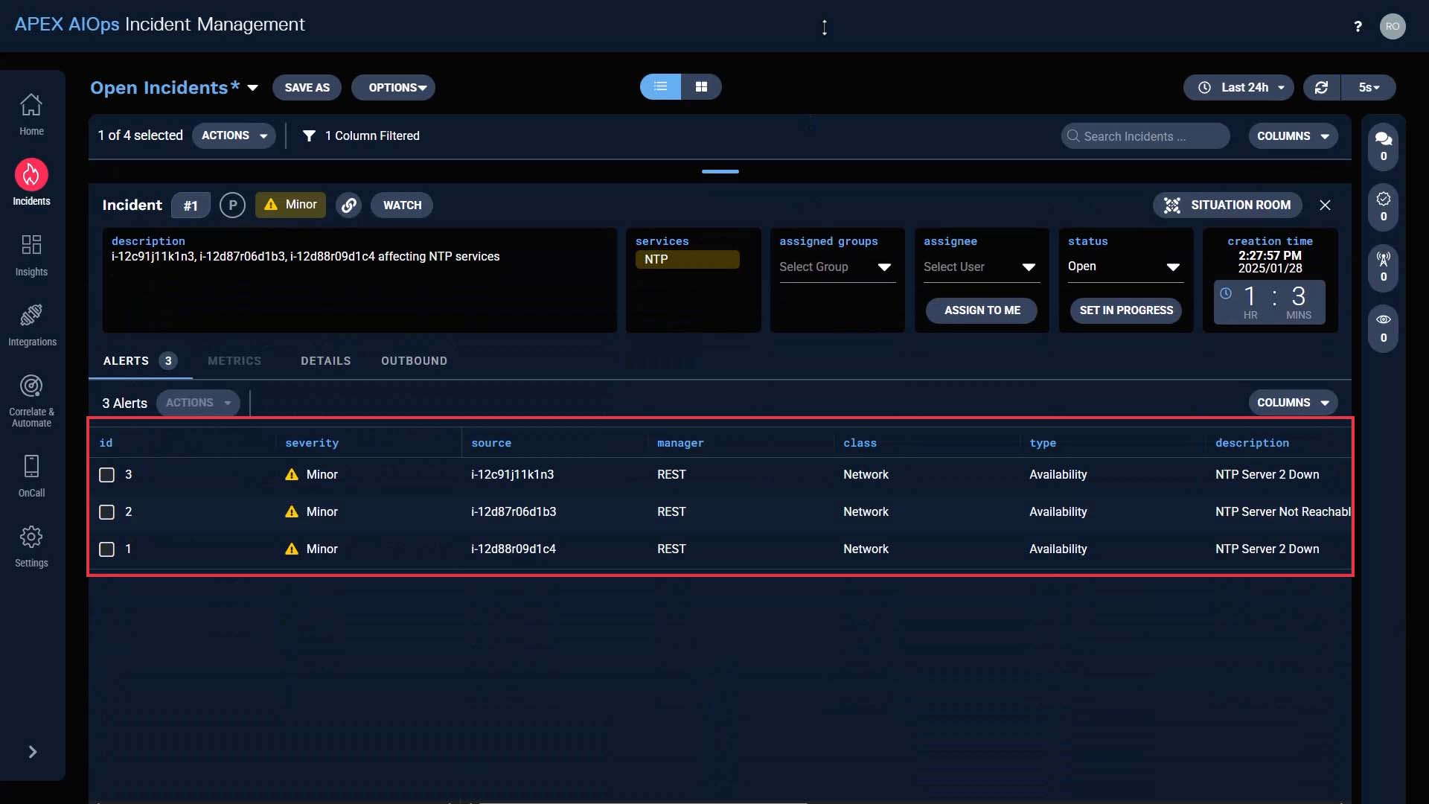The image size is (1429, 804).
Task: Click source i-12d87r06d1b3
Action: coord(514,512)
